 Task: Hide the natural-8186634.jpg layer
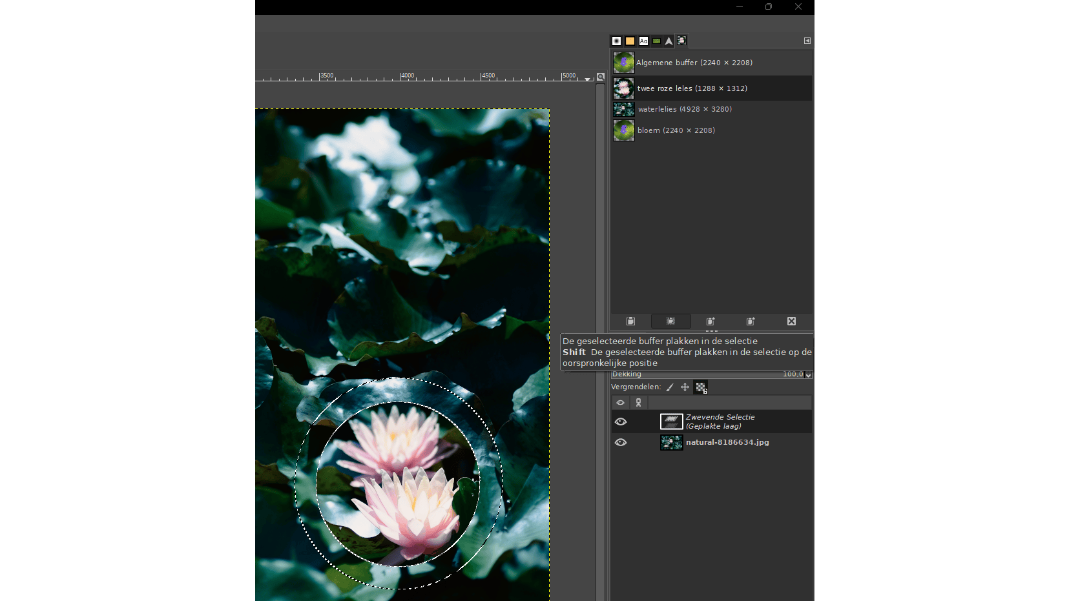621,442
